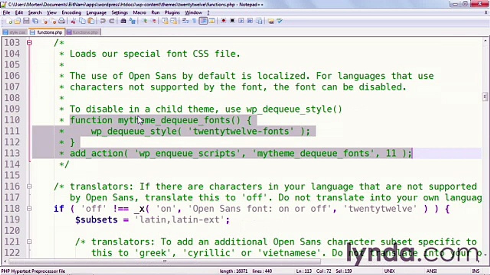The width and height of the screenshot is (490, 275).
Task: Click 'length : 16071' in status bar
Action: pyautogui.click(x=234, y=271)
